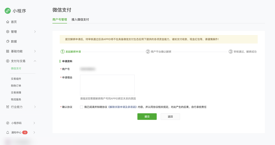This screenshot has height=145, width=275.
Task: Click the home icon beside 首页
Action: [8, 22]
